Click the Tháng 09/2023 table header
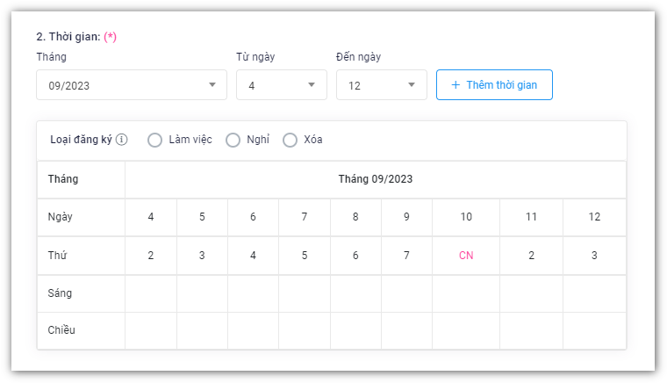The image size is (667, 383). click(x=376, y=179)
